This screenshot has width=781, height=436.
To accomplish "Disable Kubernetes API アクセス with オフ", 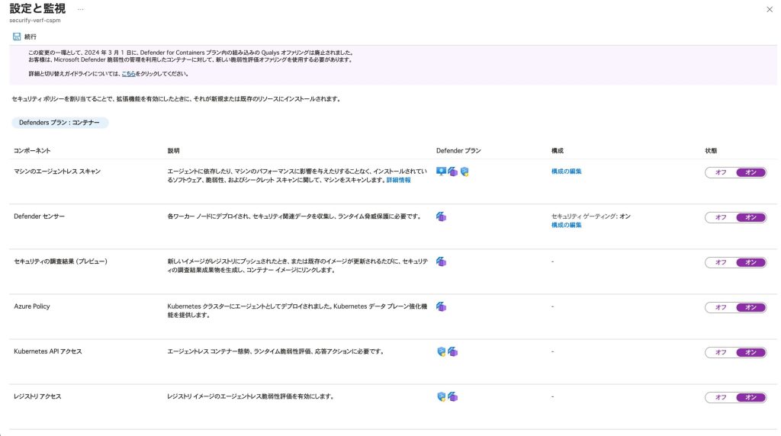I will click(x=721, y=352).
